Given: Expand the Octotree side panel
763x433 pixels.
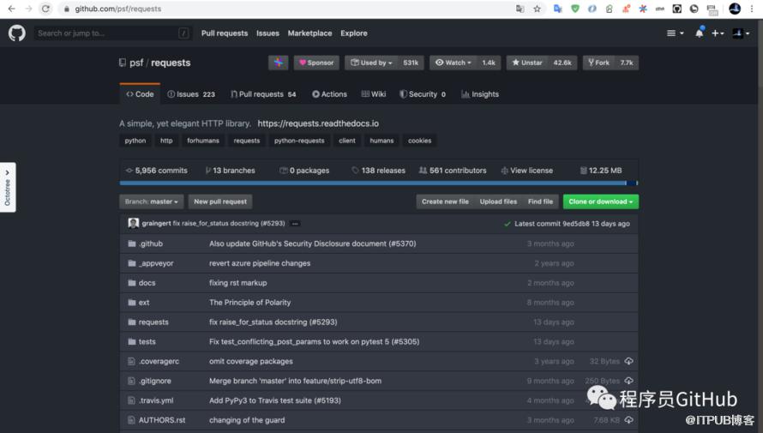Looking at the screenshot, I should 8,187.
